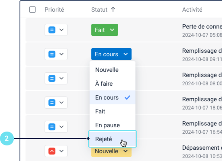
Task: Collapse the blue En cours status dropdown
Action: point(111,54)
